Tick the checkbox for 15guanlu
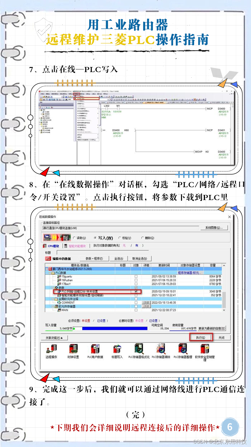This screenshot has height=447, width=251. [x=136, y=276]
